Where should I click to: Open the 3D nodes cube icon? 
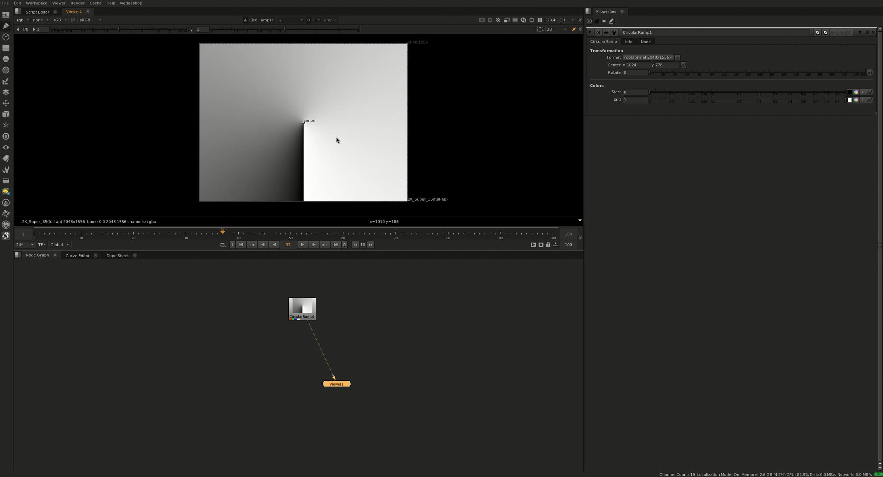[x=6, y=114]
